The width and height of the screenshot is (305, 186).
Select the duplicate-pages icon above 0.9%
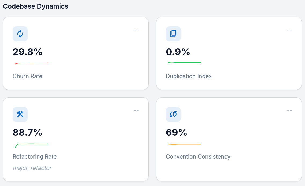[173, 34]
